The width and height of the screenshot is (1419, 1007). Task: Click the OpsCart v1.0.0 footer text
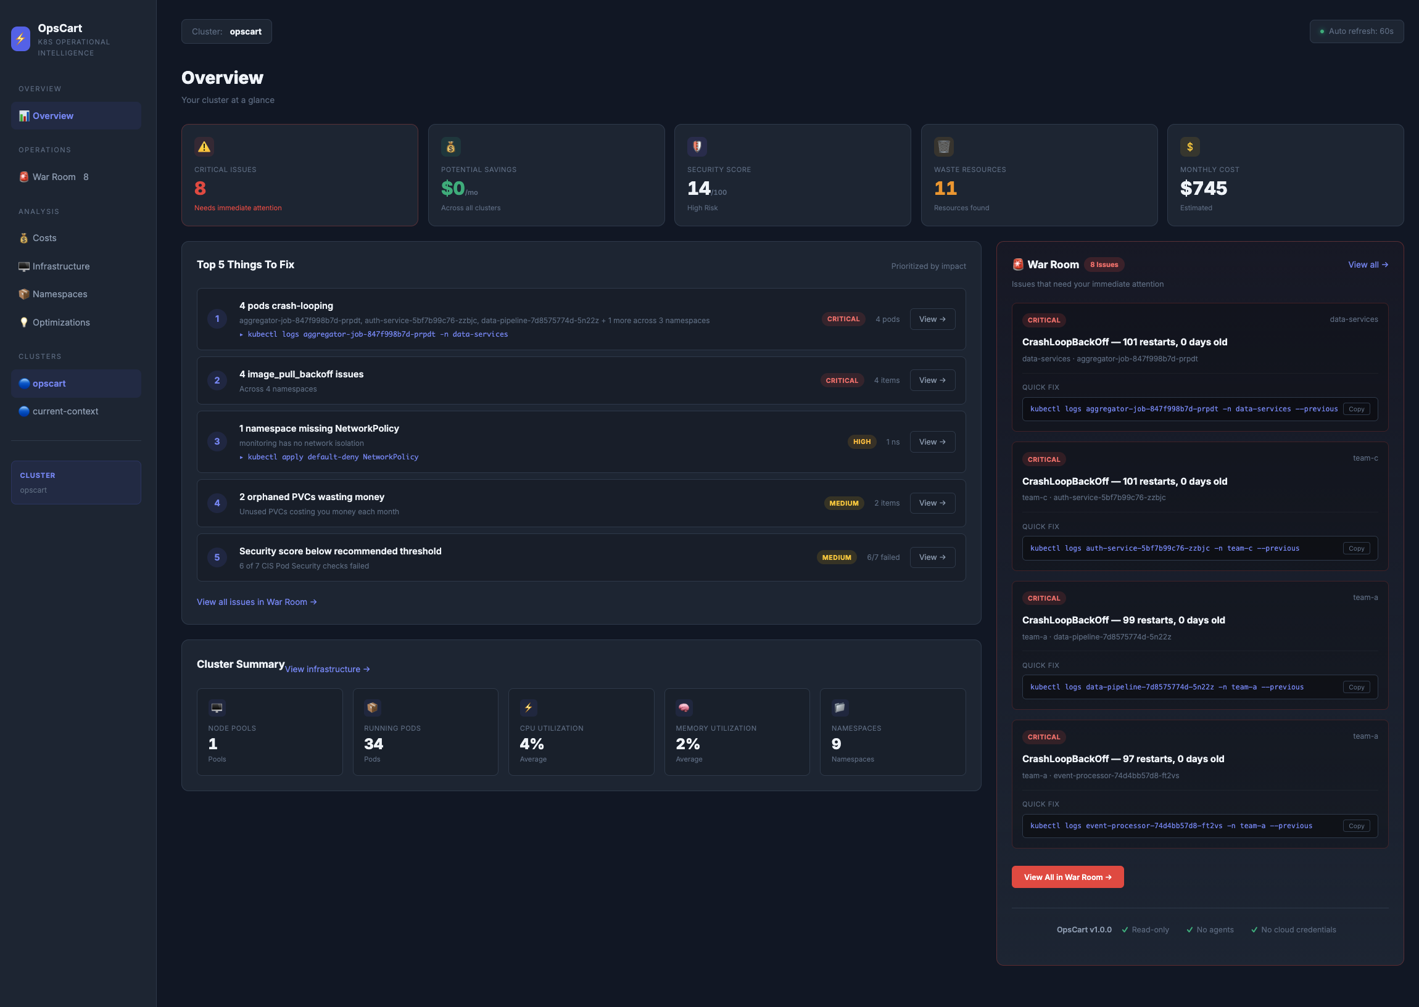point(1083,929)
